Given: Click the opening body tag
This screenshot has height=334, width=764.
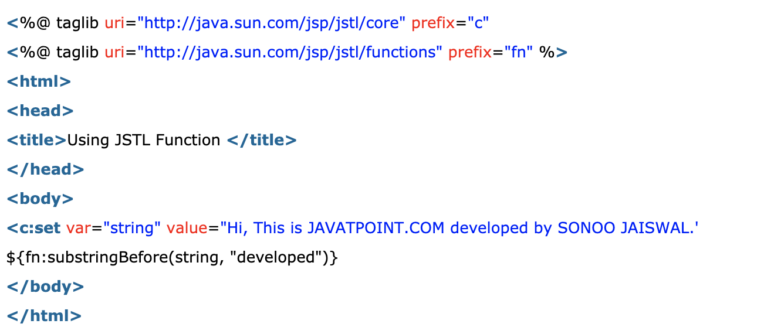Looking at the screenshot, I should pos(40,199).
